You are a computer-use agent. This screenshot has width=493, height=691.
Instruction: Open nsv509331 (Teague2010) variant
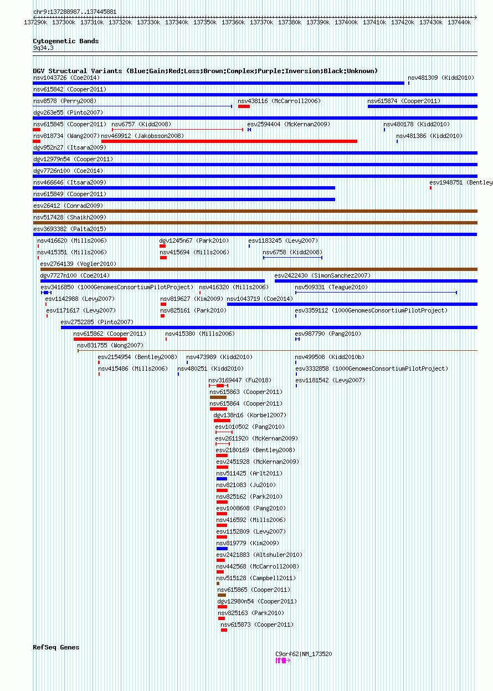point(331,288)
